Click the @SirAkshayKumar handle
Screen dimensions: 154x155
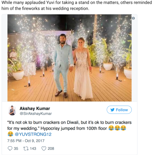point(36,114)
